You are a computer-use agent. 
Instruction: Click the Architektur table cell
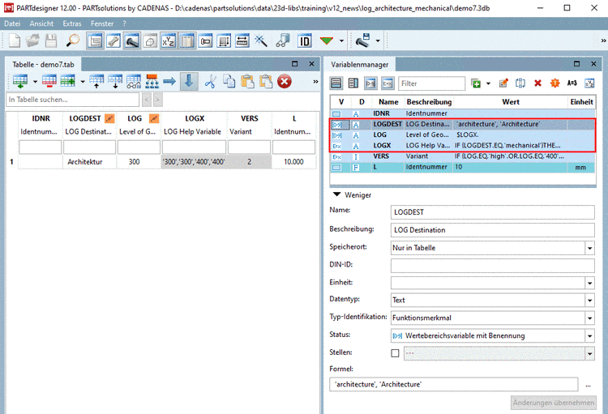click(89, 162)
